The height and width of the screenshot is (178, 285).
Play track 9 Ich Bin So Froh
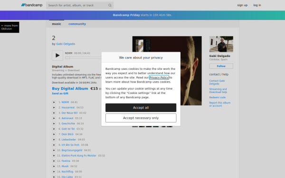[x=54, y=145]
